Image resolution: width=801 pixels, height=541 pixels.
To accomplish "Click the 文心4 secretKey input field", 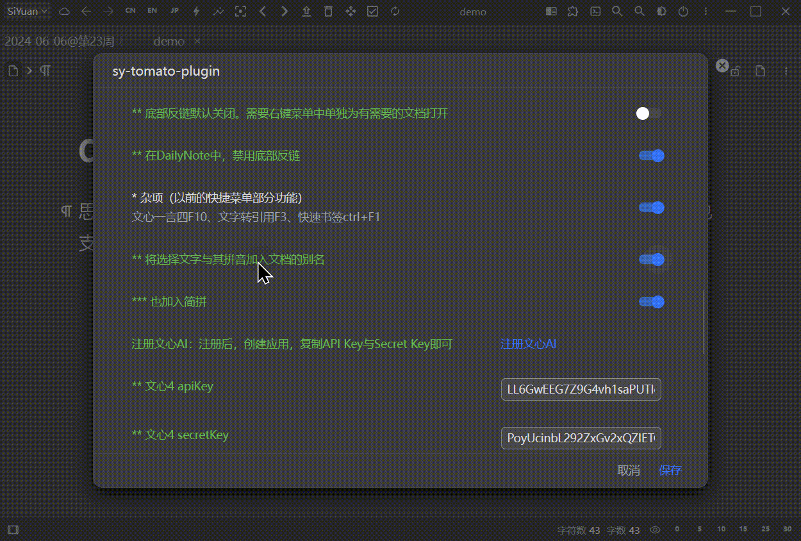I will [581, 438].
